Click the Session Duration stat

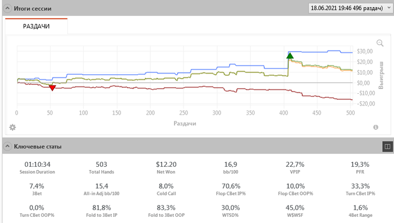click(37, 167)
